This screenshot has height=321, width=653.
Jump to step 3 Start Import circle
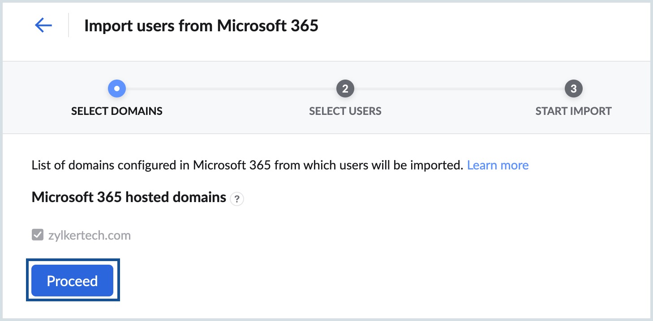tap(574, 89)
